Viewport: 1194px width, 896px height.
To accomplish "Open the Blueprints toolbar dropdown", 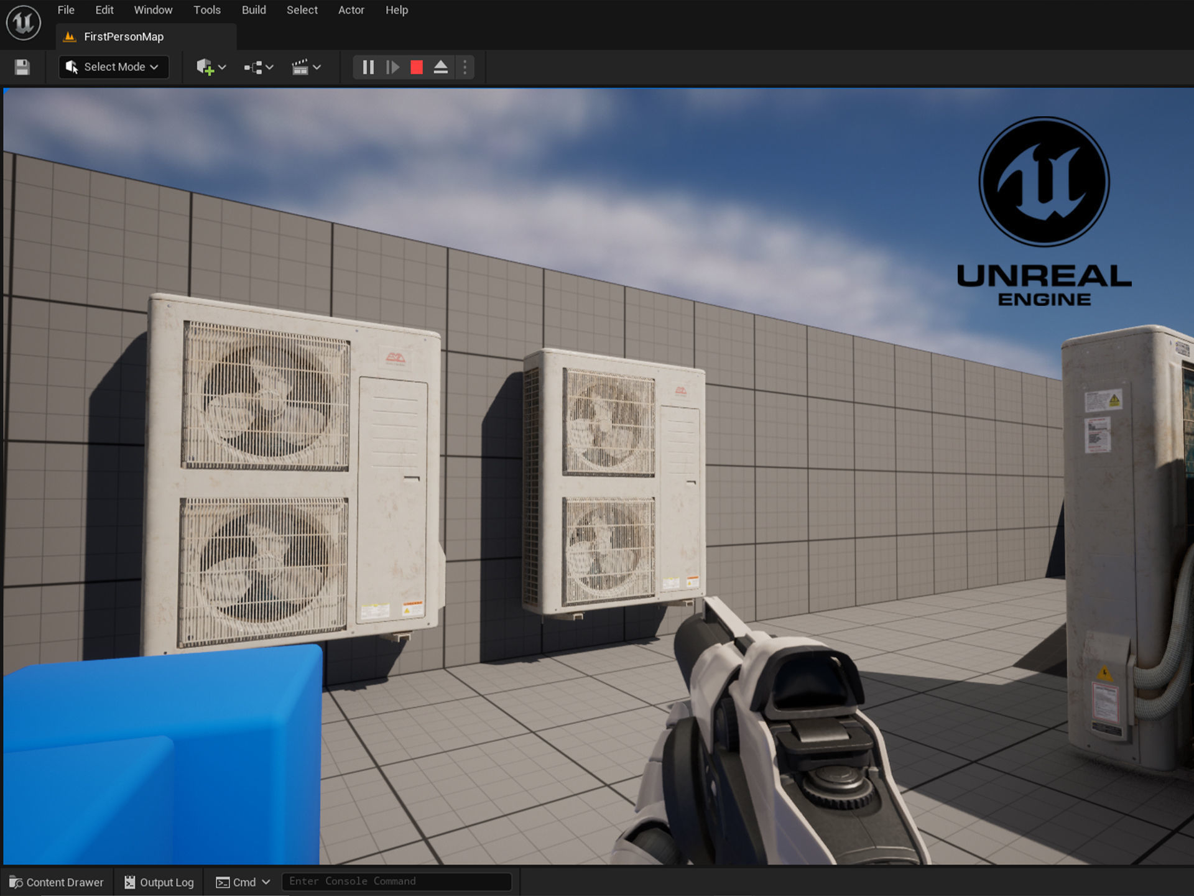I will pyautogui.click(x=259, y=67).
